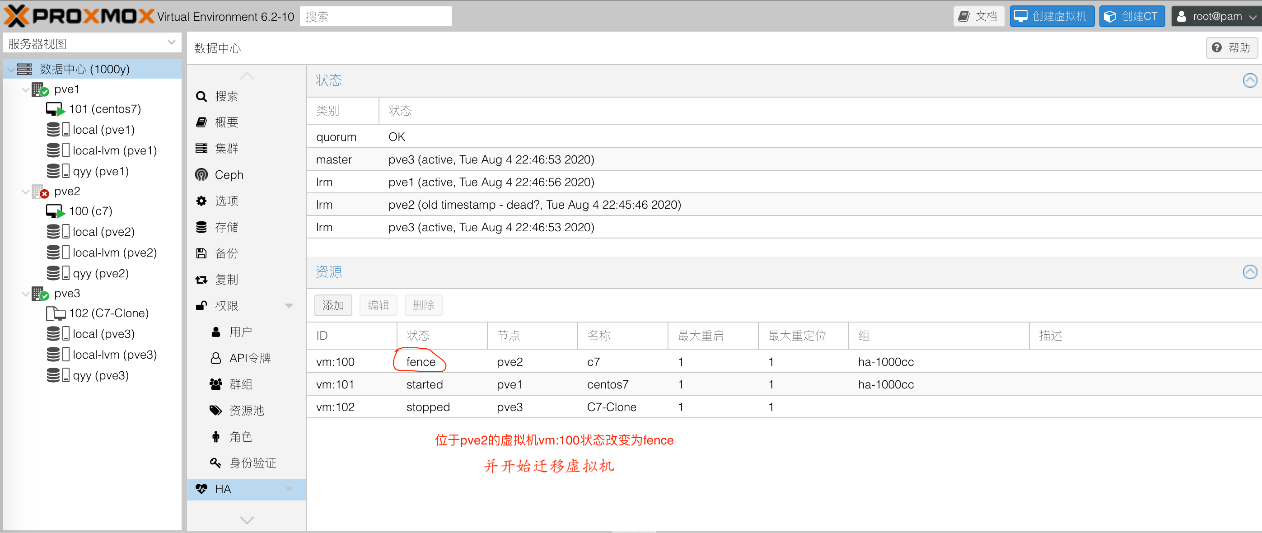
Task: Collapse the 状态 panel
Action: click(x=1250, y=80)
